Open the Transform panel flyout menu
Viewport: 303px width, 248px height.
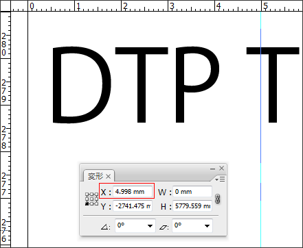[221, 179]
